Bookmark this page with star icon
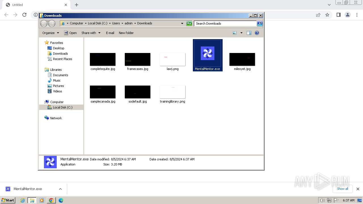Image resolution: width=363 pixels, height=204 pixels. point(327,15)
